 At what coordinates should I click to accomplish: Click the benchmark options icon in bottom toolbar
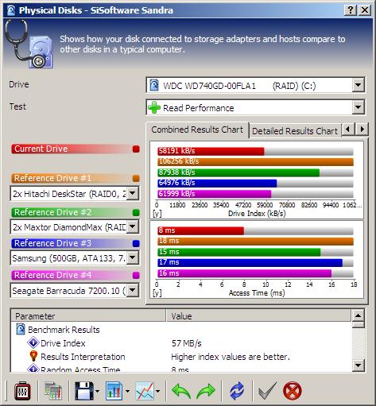click(22, 391)
